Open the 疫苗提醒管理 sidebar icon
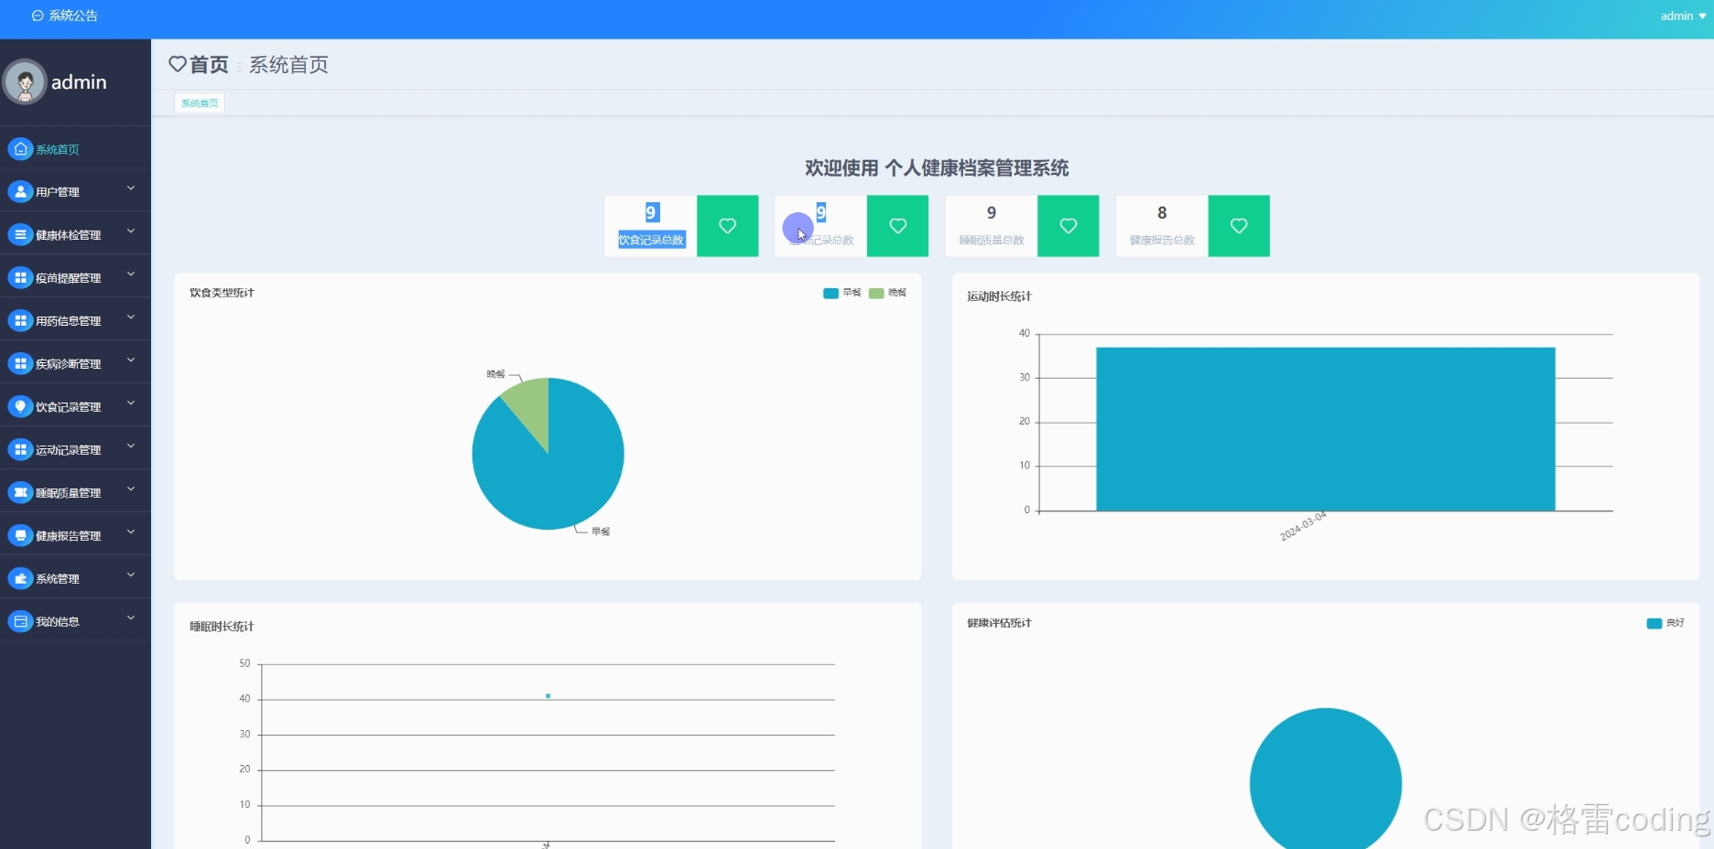The image size is (1714, 849). (20, 277)
